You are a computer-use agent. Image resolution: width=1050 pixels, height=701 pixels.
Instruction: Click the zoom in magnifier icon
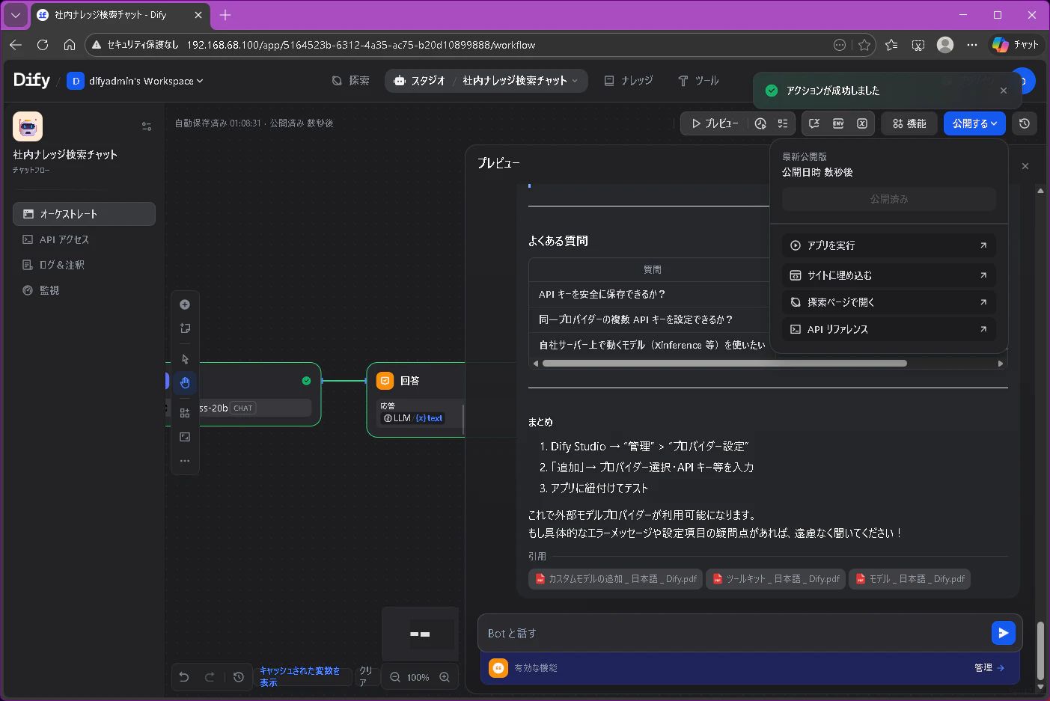click(x=445, y=677)
